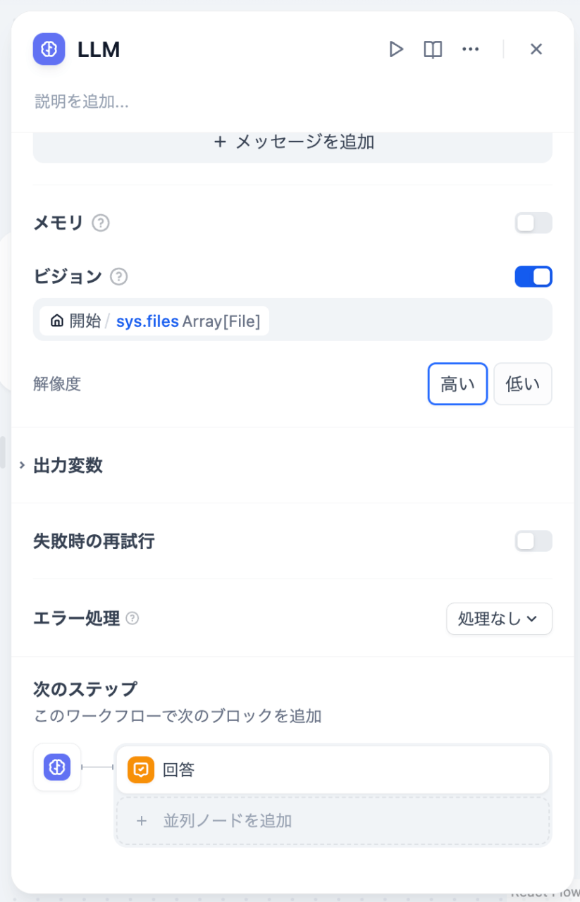Open the three-dot more options menu
580x902 pixels.
tap(470, 49)
